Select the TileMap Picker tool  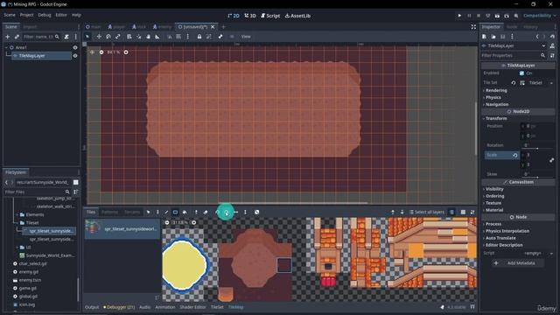tap(196, 212)
